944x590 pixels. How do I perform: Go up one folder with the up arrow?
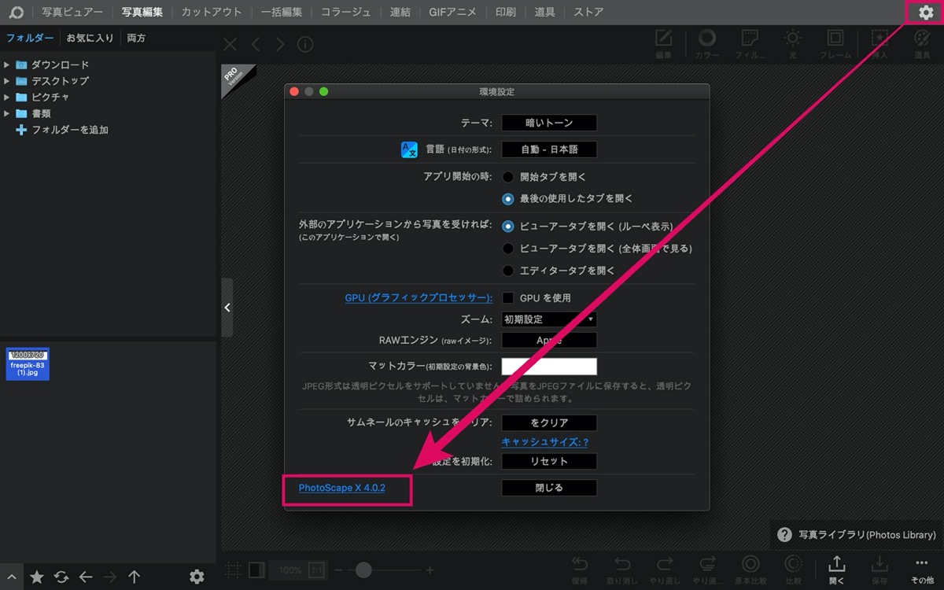point(135,577)
